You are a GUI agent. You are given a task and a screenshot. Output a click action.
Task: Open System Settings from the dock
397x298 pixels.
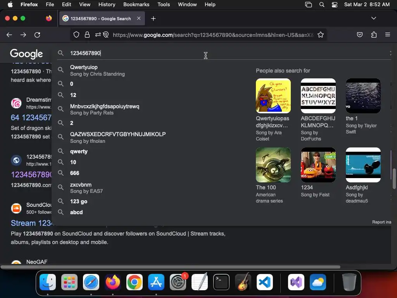(178, 282)
